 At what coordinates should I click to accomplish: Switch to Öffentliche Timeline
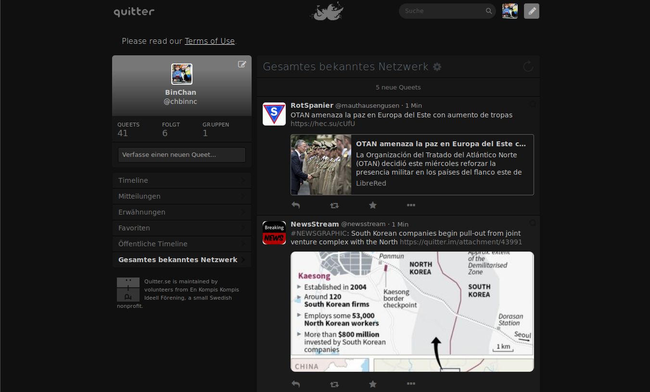coord(182,244)
